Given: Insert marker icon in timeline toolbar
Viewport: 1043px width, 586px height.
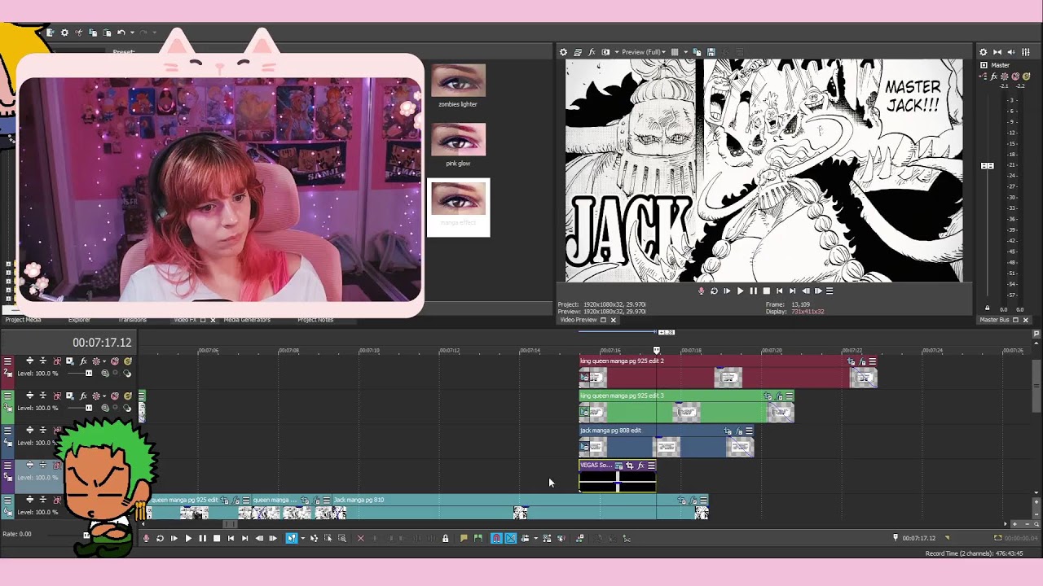Looking at the screenshot, I should [x=464, y=538].
